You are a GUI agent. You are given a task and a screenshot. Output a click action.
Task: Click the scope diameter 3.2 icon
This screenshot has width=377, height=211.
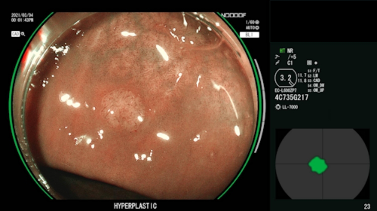[x=286, y=78]
